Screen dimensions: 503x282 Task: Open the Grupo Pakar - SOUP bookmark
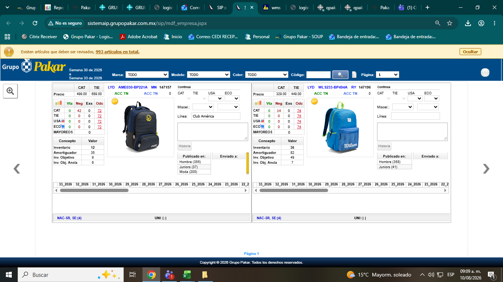point(299,37)
